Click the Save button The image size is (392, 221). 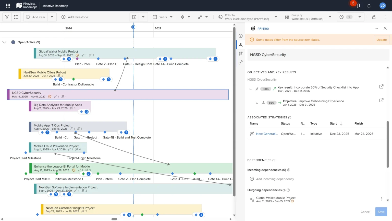[381, 212]
